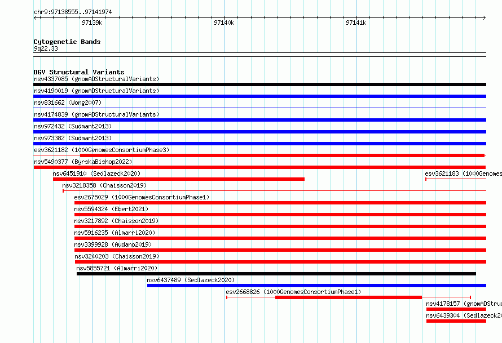Click the 97139k ruler tick label
Screen dimensions: 502x343
[92, 23]
